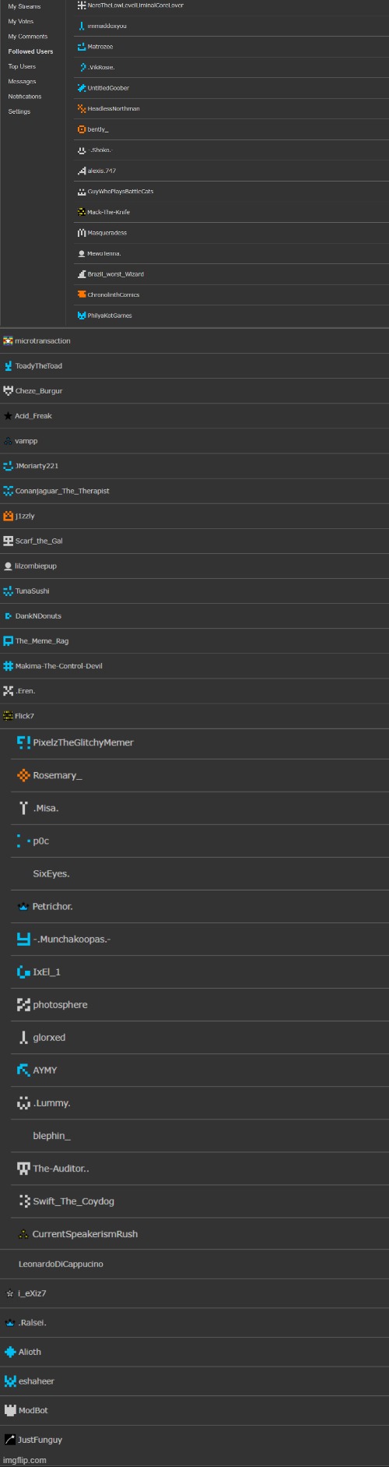389x1467 pixels.
Task: Click Brazil_worst_Wizard's avatar icon
Action: [x=82, y=273]
